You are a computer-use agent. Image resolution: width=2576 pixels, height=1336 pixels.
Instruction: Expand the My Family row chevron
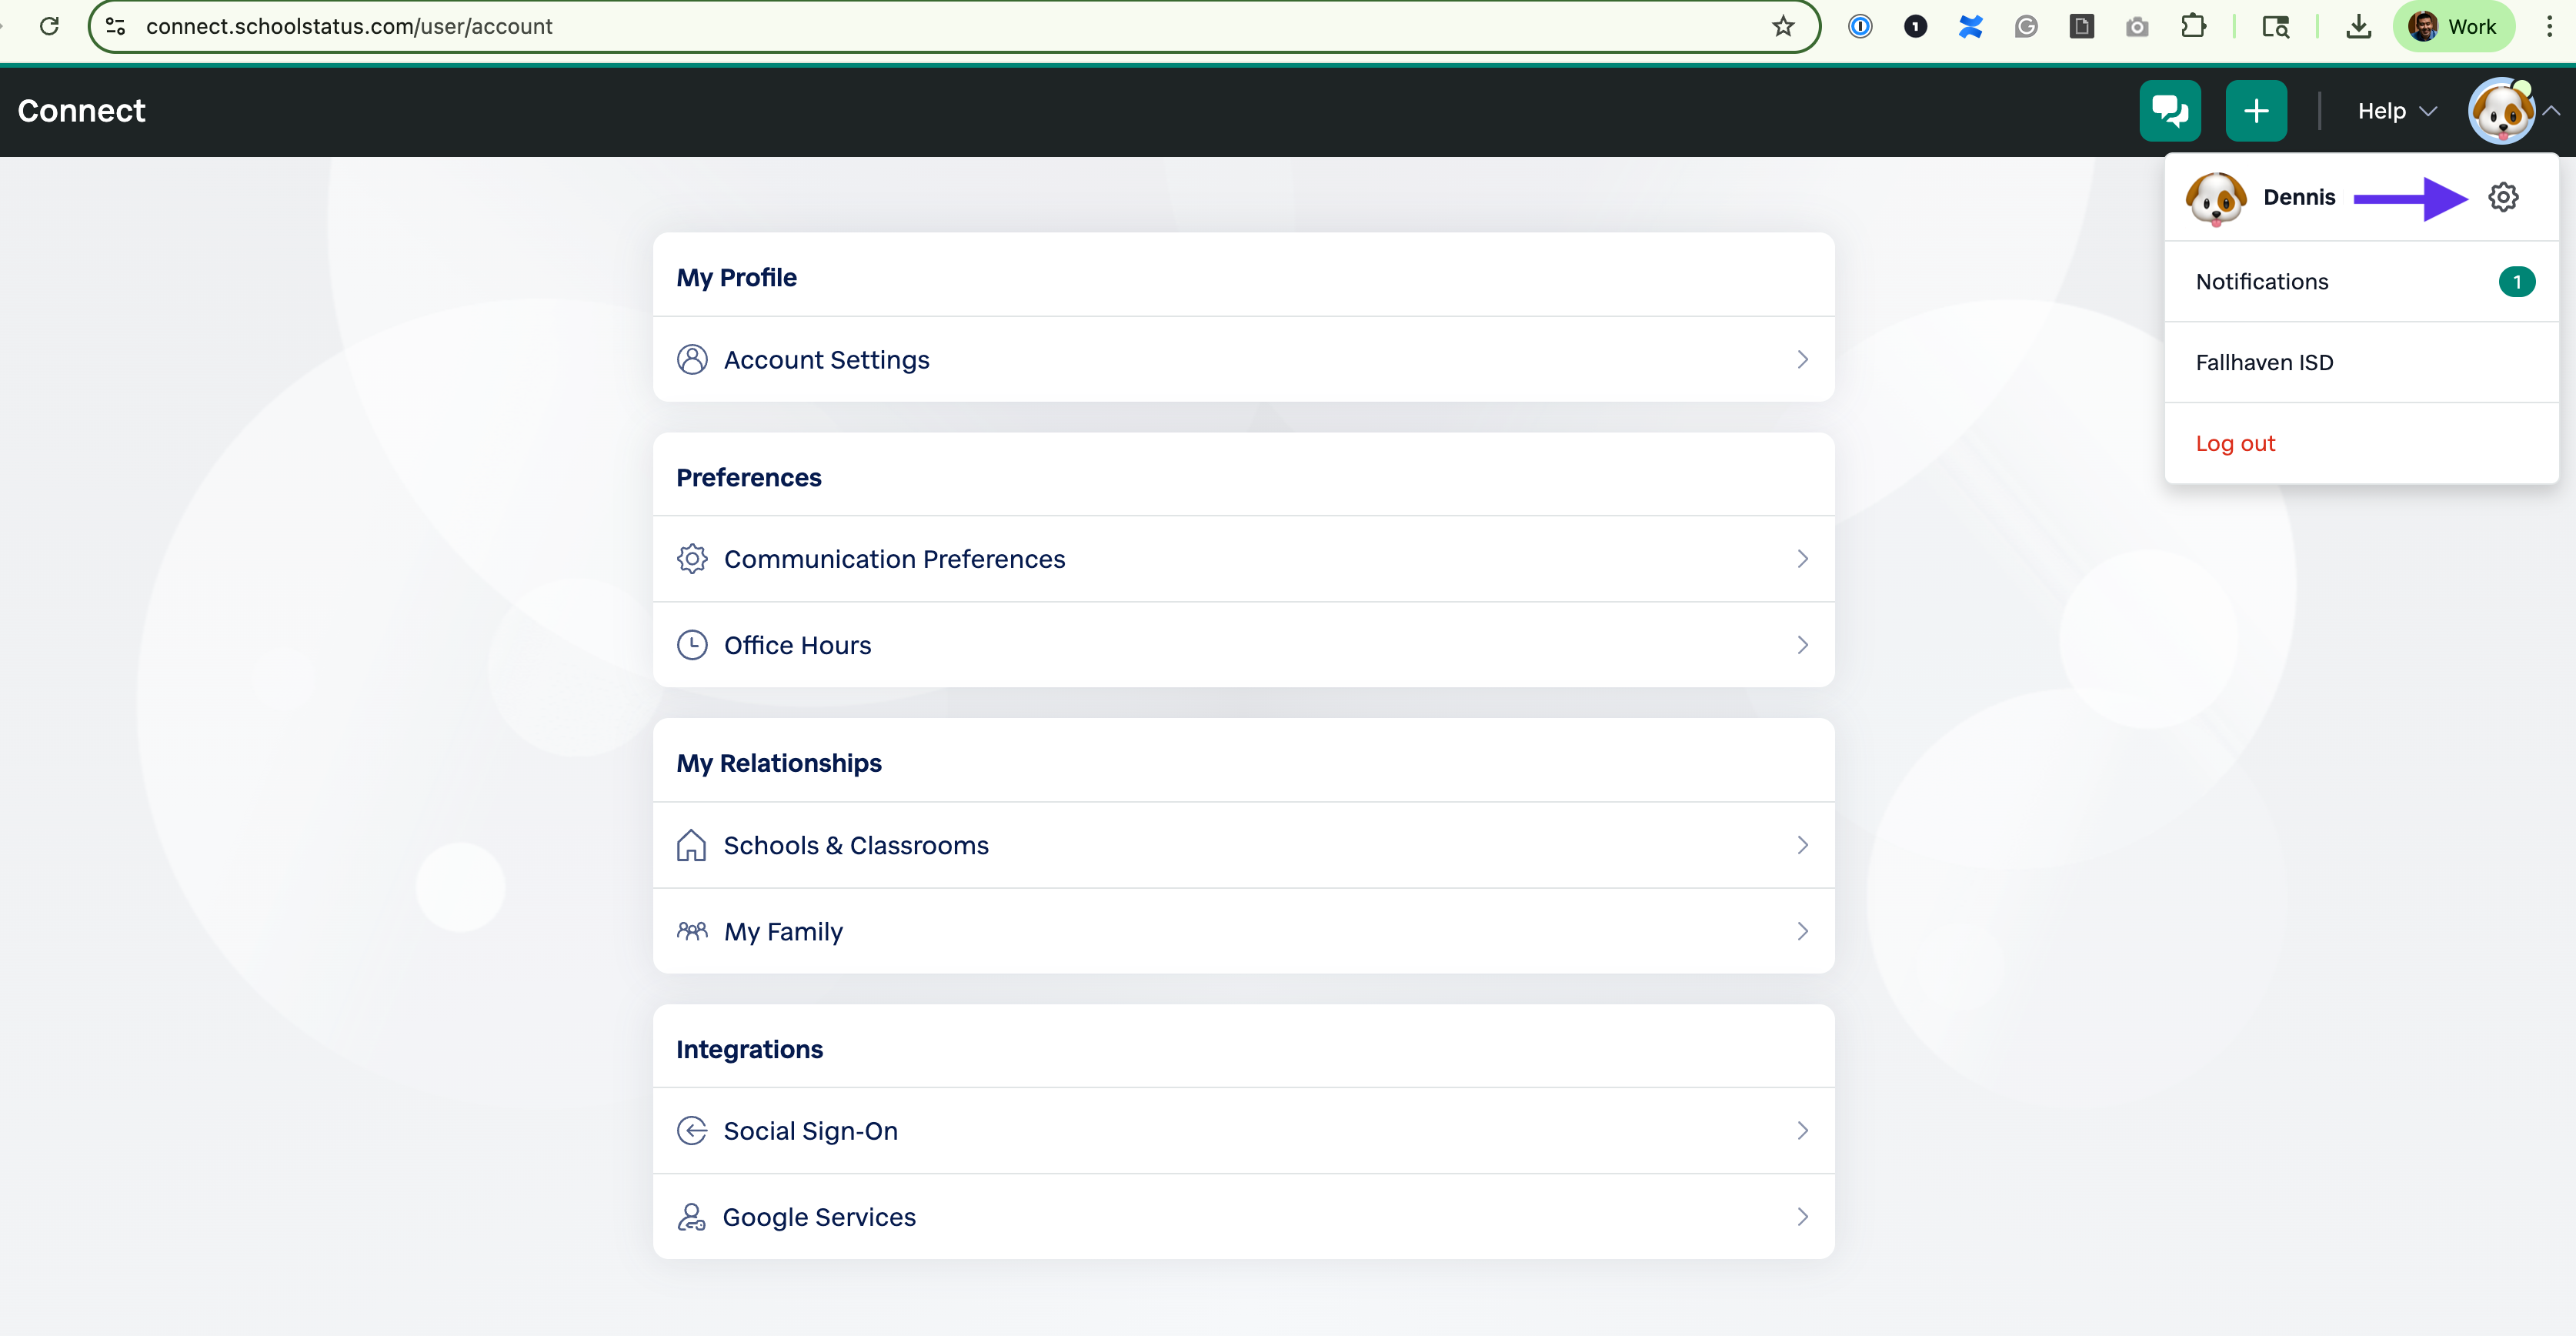(x=1803, y=931)
